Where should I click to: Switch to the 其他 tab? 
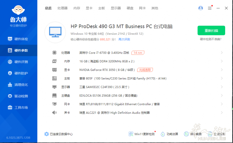(x=155, y=8)
